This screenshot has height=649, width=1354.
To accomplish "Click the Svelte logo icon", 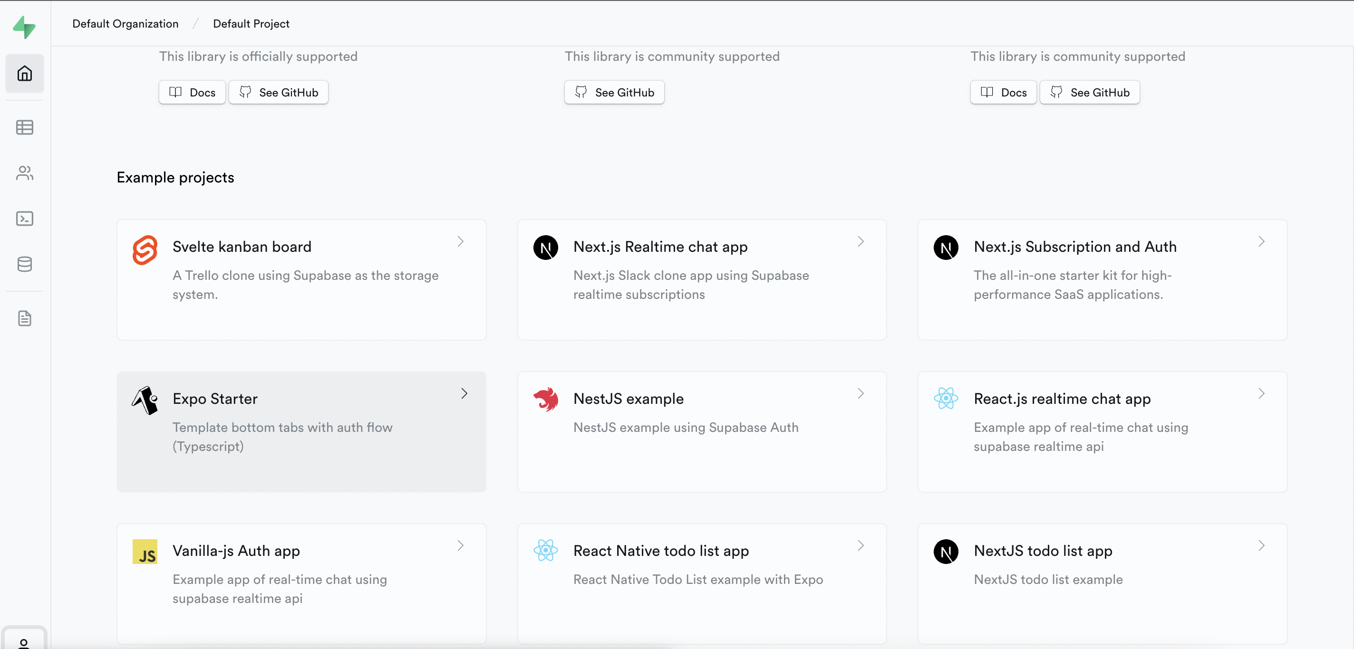I will (145, 249).
